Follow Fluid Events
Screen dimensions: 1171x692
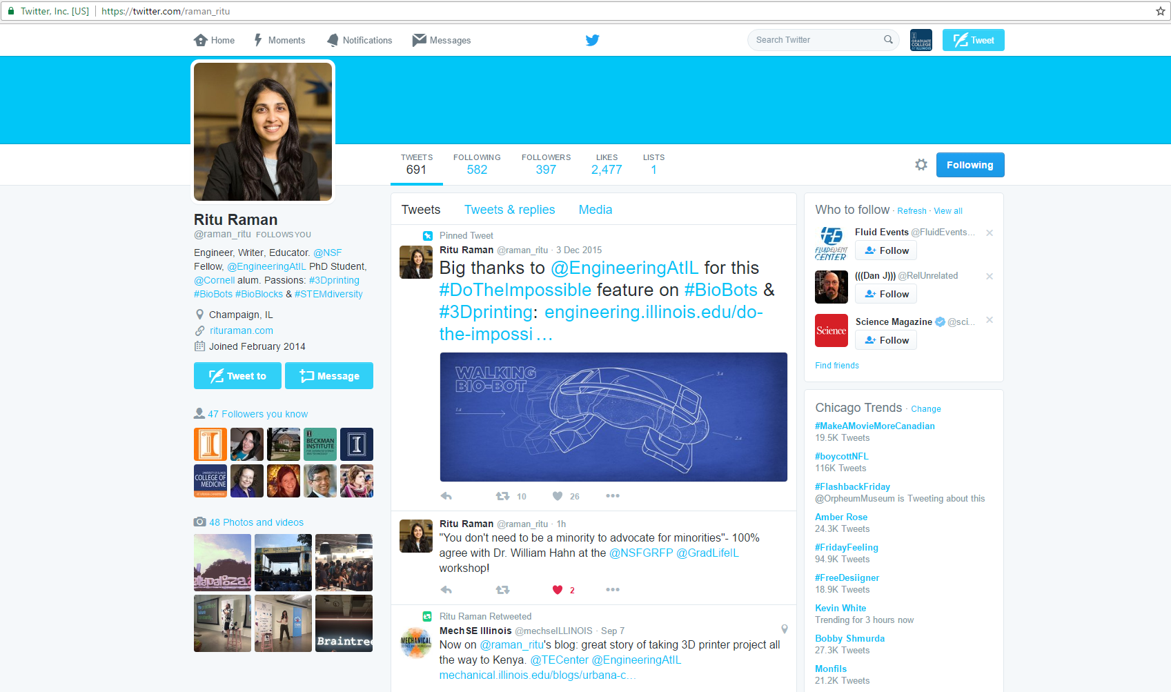886,250
